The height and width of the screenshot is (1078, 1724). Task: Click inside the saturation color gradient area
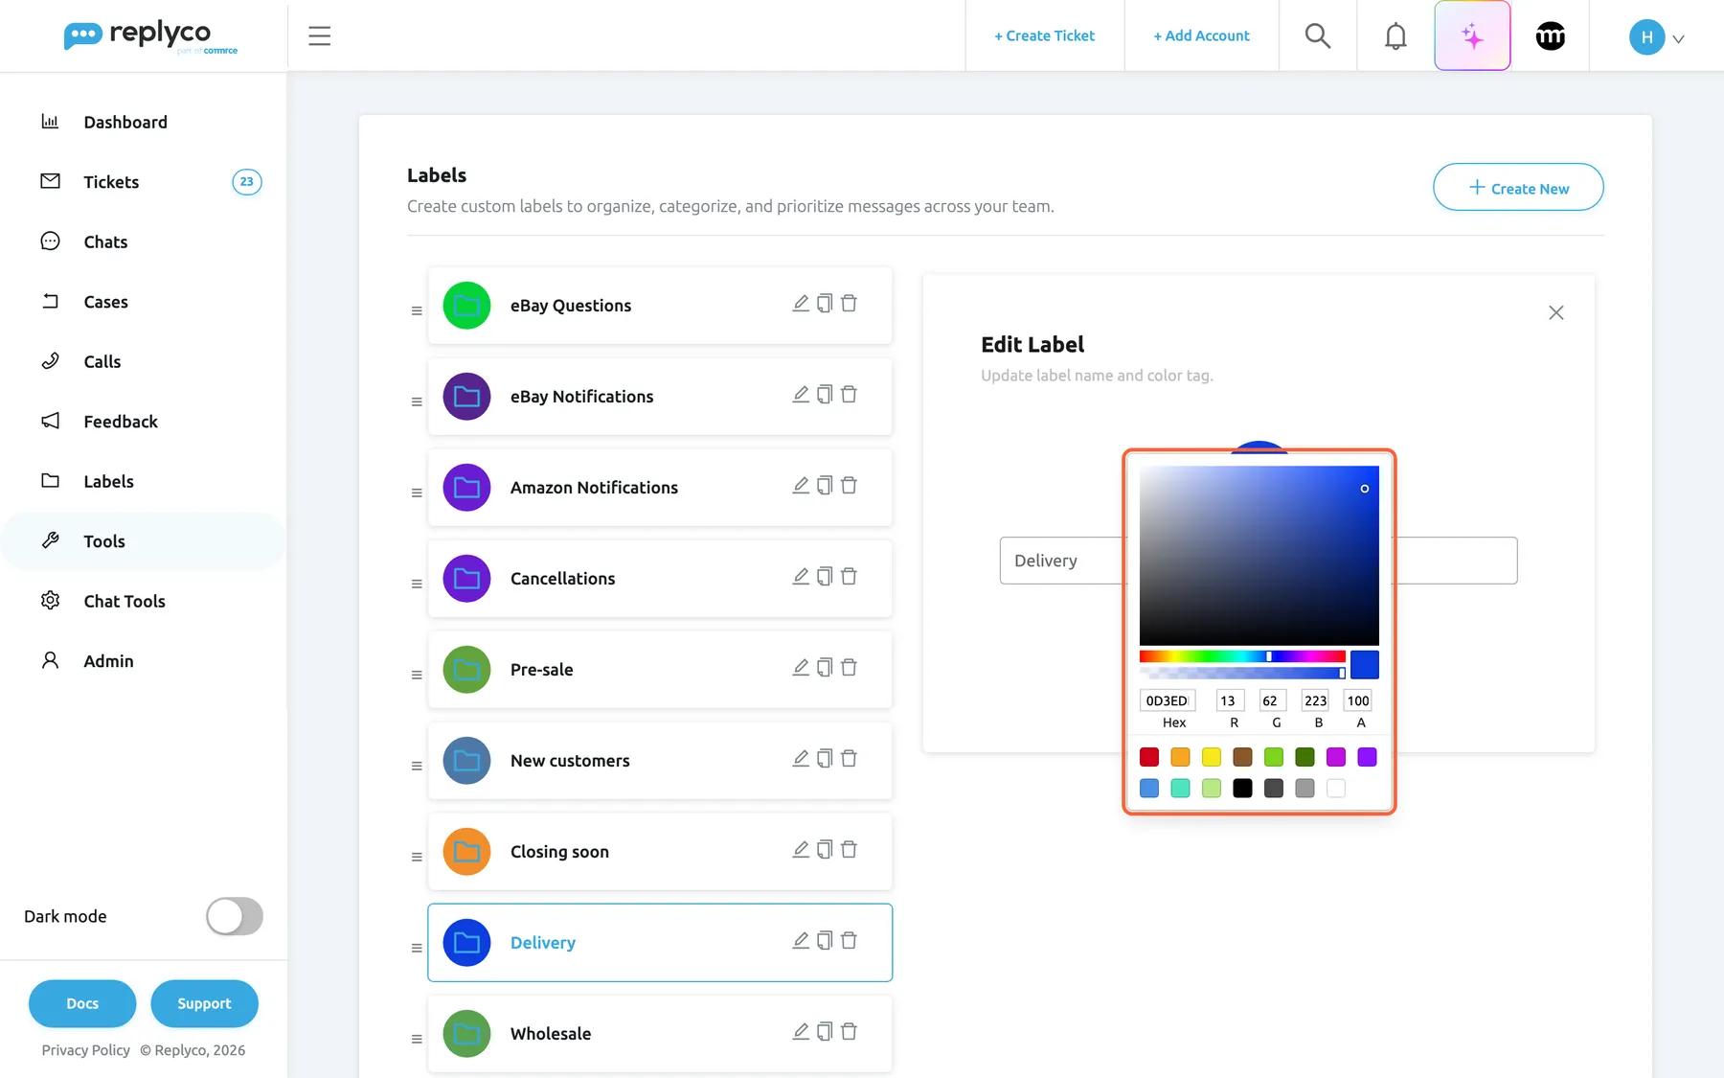[1259, 556]
